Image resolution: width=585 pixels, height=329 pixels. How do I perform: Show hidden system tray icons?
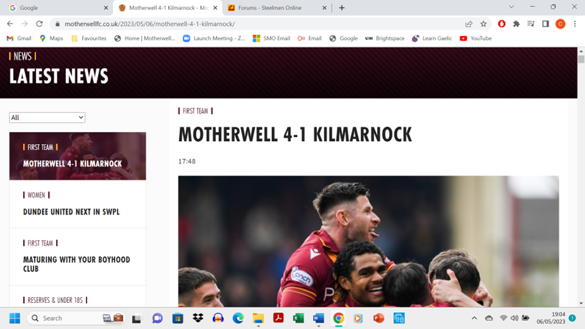[474, 318]
